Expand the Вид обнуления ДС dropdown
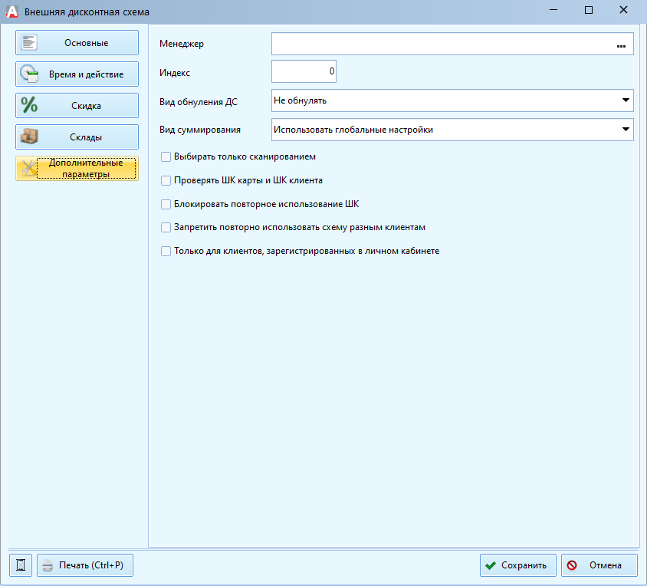 click(x=626, y=100)
